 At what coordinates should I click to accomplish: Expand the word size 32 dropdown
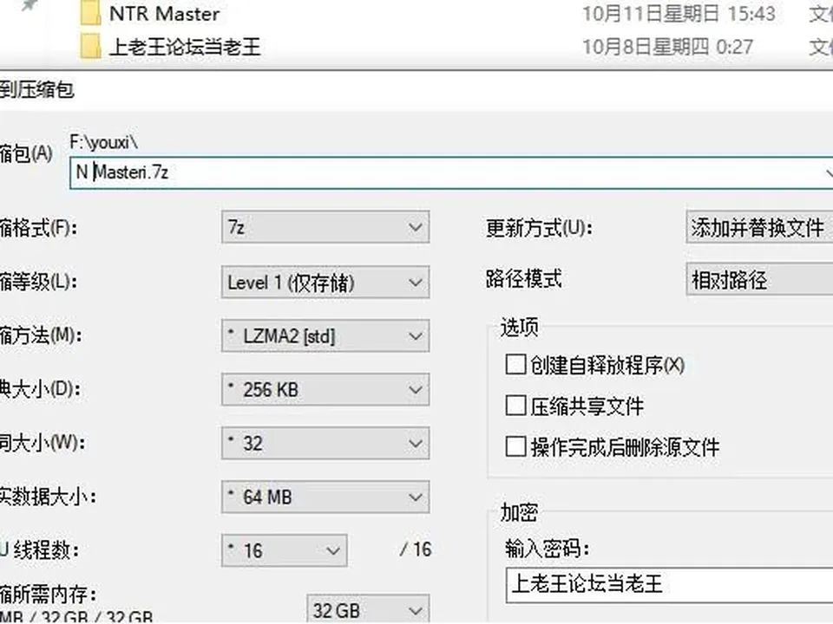pos(325,443)
